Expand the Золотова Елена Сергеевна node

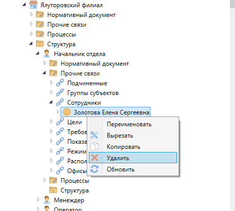pos(58,112)
